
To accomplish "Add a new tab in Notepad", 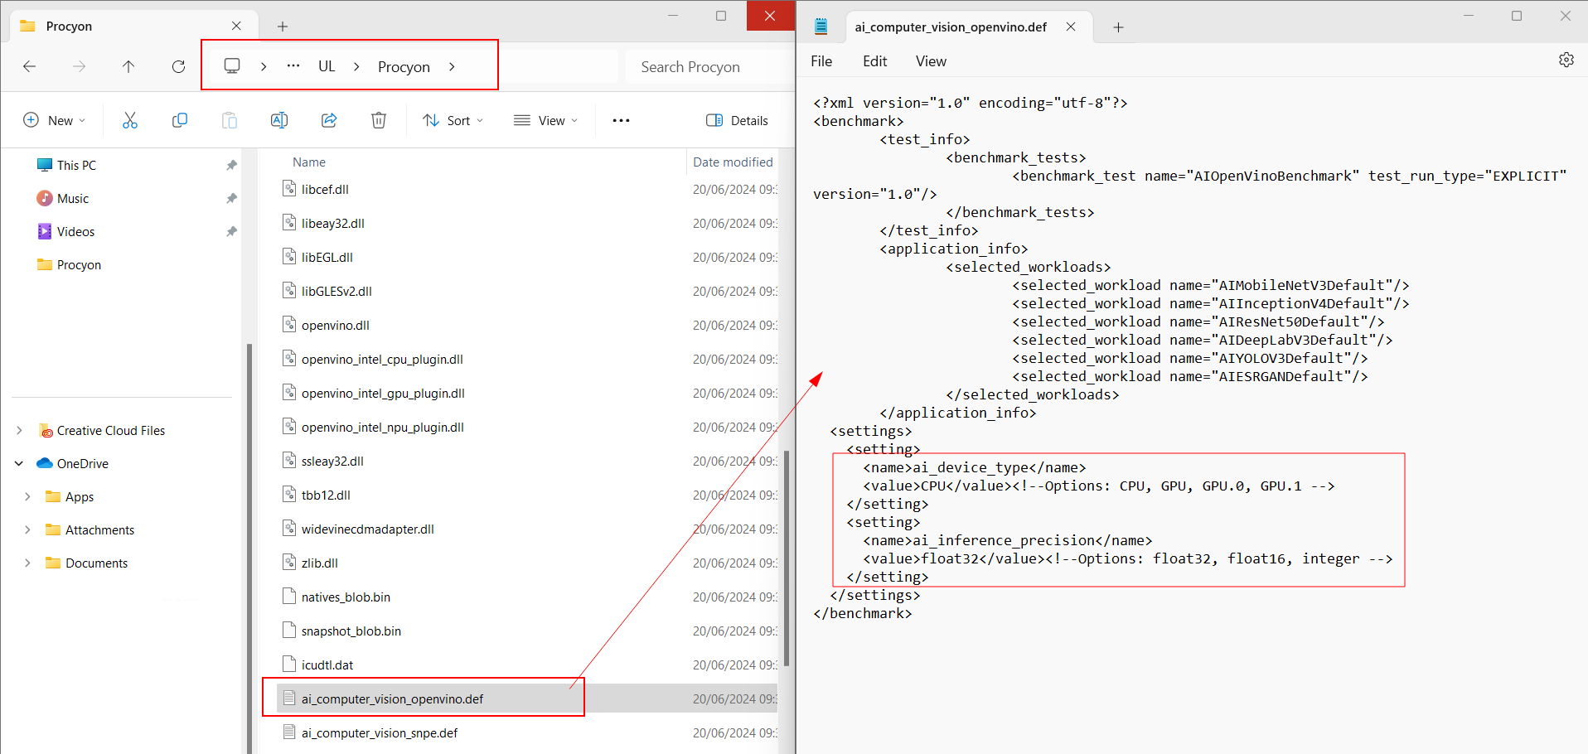I will pyautogui.click(x=1118, y=27).
